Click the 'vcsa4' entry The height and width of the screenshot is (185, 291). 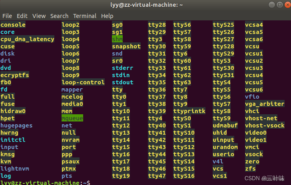(254, 25)
